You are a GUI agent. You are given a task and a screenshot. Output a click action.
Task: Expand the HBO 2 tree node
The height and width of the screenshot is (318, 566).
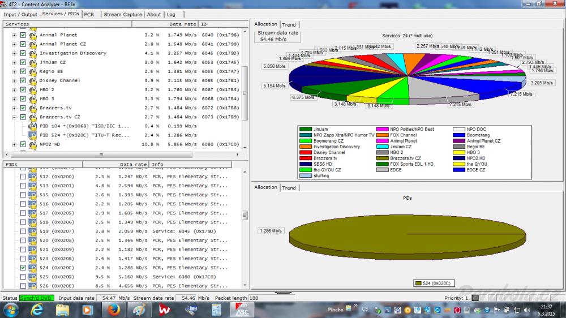[14, 90]
